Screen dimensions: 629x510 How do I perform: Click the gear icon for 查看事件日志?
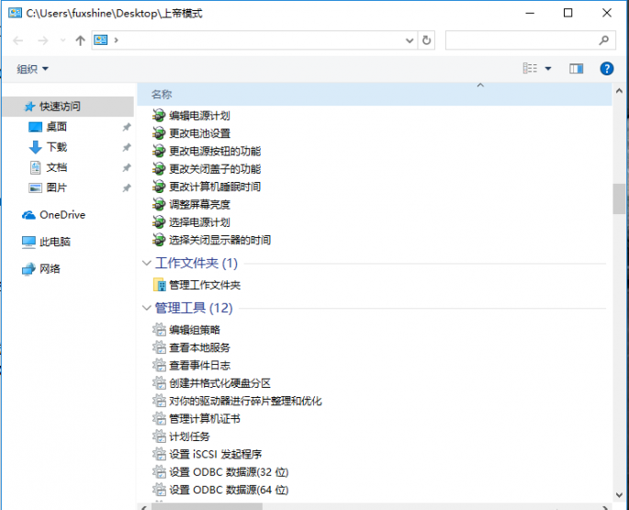159,366
